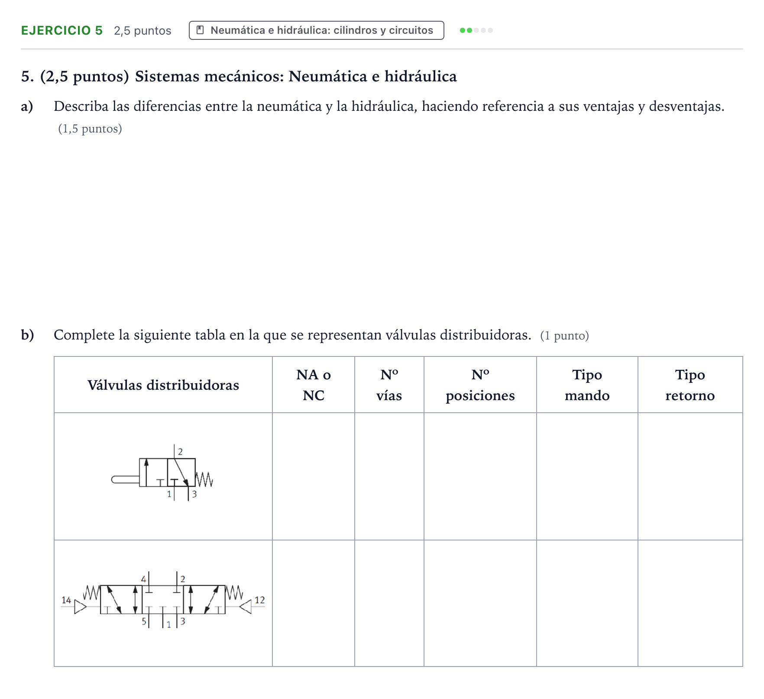Click the empty Tipo retorno cell for the first valve
The height and width of the screenshot is (699, 764).
click(x=690, y=476)
